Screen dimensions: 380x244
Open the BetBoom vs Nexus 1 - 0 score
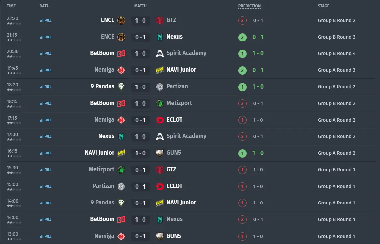(x=140, y=219)
